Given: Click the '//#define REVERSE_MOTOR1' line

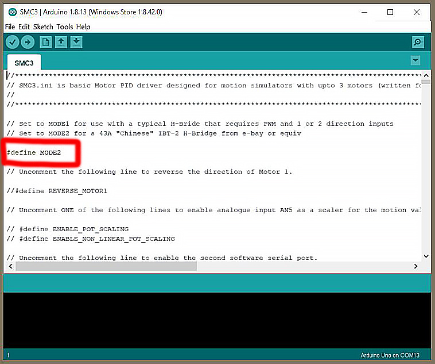Looking at the screenshot, I should point(57,191).
